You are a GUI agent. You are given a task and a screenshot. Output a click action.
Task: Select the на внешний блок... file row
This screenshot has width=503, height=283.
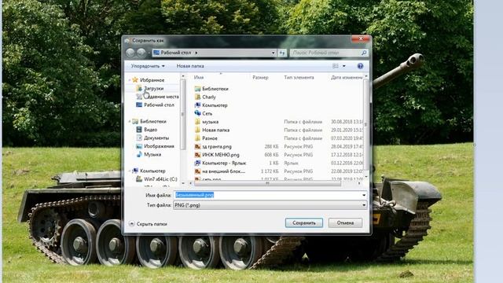pyautogui.click(x=278, y=171)
